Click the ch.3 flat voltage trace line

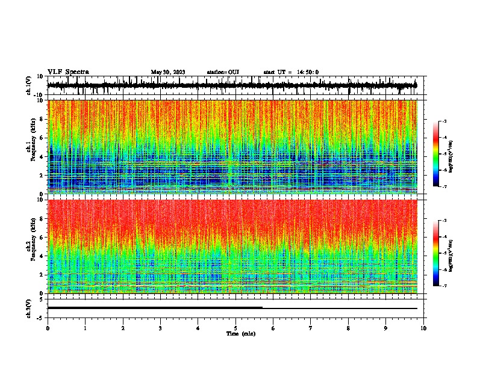232,308
